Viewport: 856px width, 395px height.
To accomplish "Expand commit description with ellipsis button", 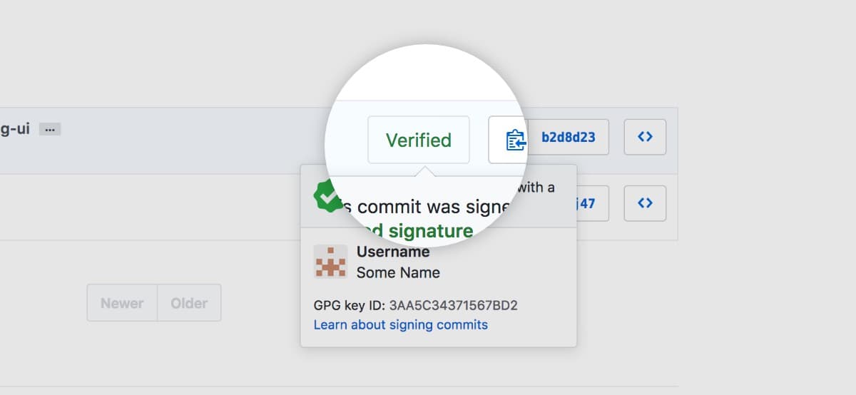I will click(50, 130).
